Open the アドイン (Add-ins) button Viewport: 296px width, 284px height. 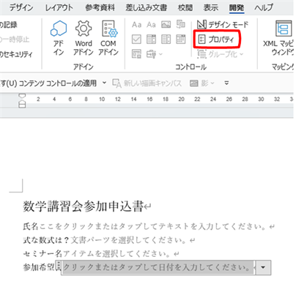[x=59, y=38]
